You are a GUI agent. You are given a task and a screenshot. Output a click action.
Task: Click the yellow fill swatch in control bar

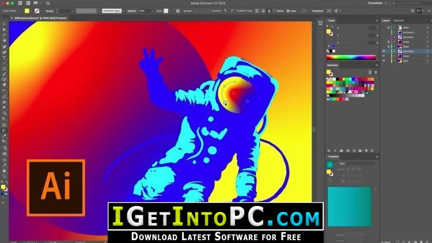(x=26, y=11)
